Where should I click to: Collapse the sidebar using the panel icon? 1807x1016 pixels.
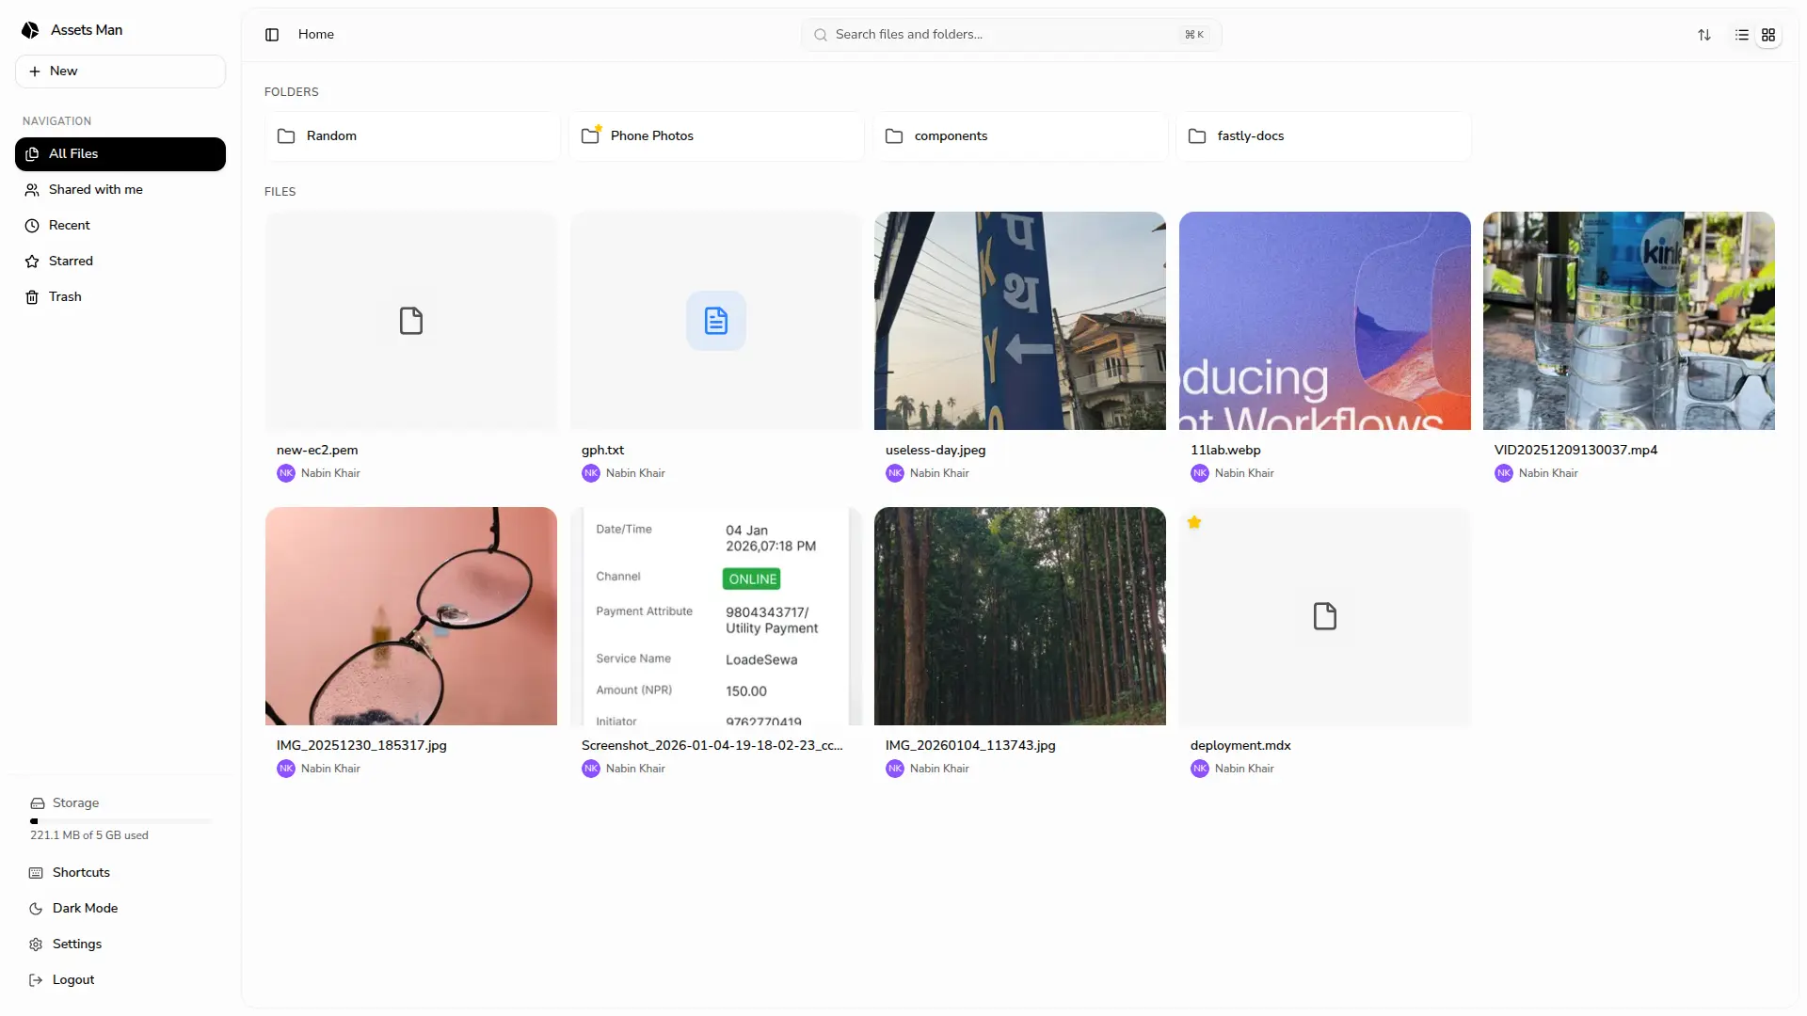272,34
